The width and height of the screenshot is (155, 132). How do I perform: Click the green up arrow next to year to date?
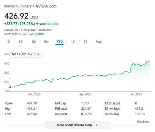(37, 24)
